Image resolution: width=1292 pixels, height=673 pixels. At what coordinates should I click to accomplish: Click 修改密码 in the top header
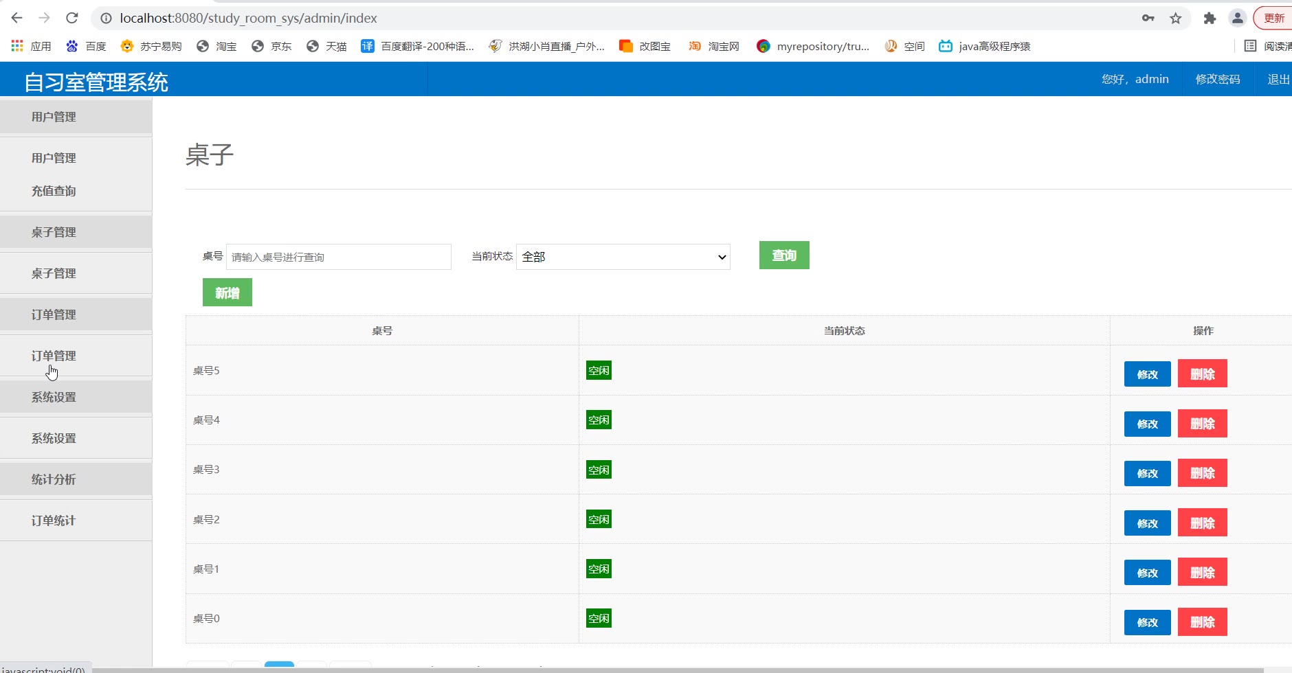pos(1218,79)
